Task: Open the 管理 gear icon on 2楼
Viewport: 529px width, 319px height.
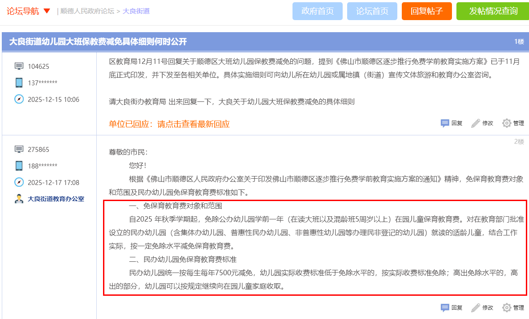Action: pos(507,307)
